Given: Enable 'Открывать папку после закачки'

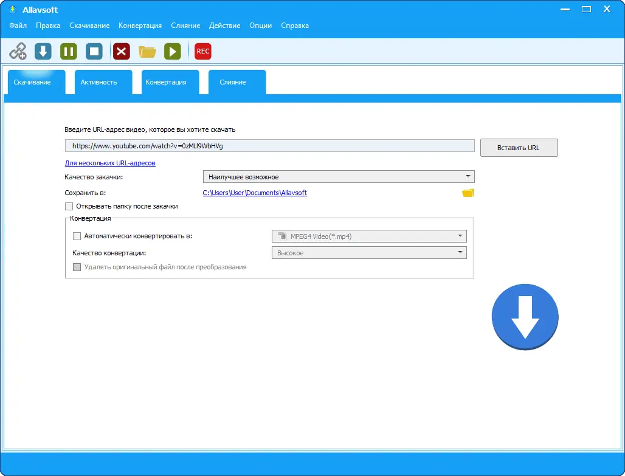Looking at the screenshot, I should click(x=69, y=206).
